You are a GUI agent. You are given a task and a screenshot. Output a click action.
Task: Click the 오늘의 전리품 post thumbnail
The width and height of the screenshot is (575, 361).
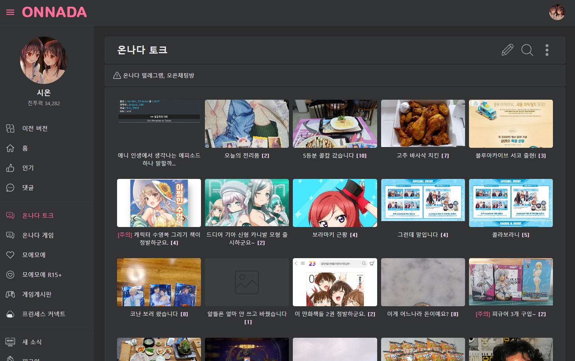247,124
